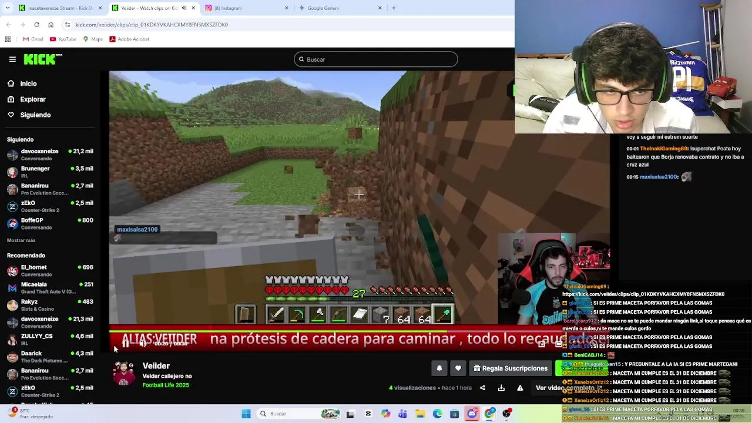
Task: Open Chrome from taskbar
Action: [x=489, y=414]
